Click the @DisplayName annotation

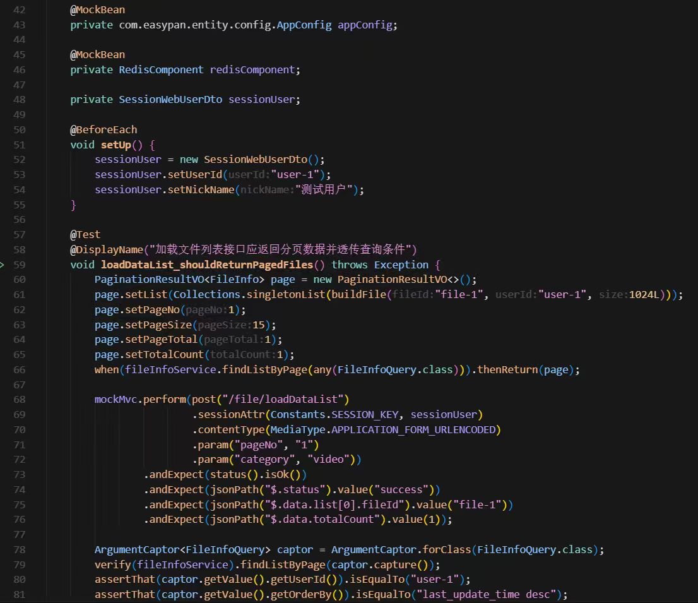(107, 250)
